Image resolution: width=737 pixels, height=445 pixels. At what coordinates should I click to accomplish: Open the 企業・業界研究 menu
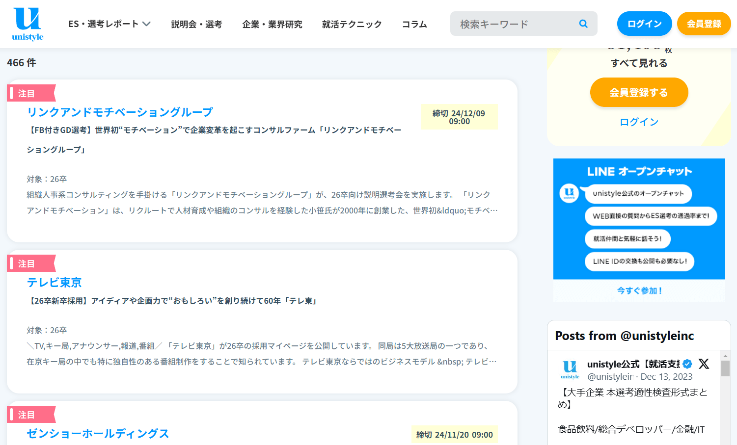pos(272,24)
